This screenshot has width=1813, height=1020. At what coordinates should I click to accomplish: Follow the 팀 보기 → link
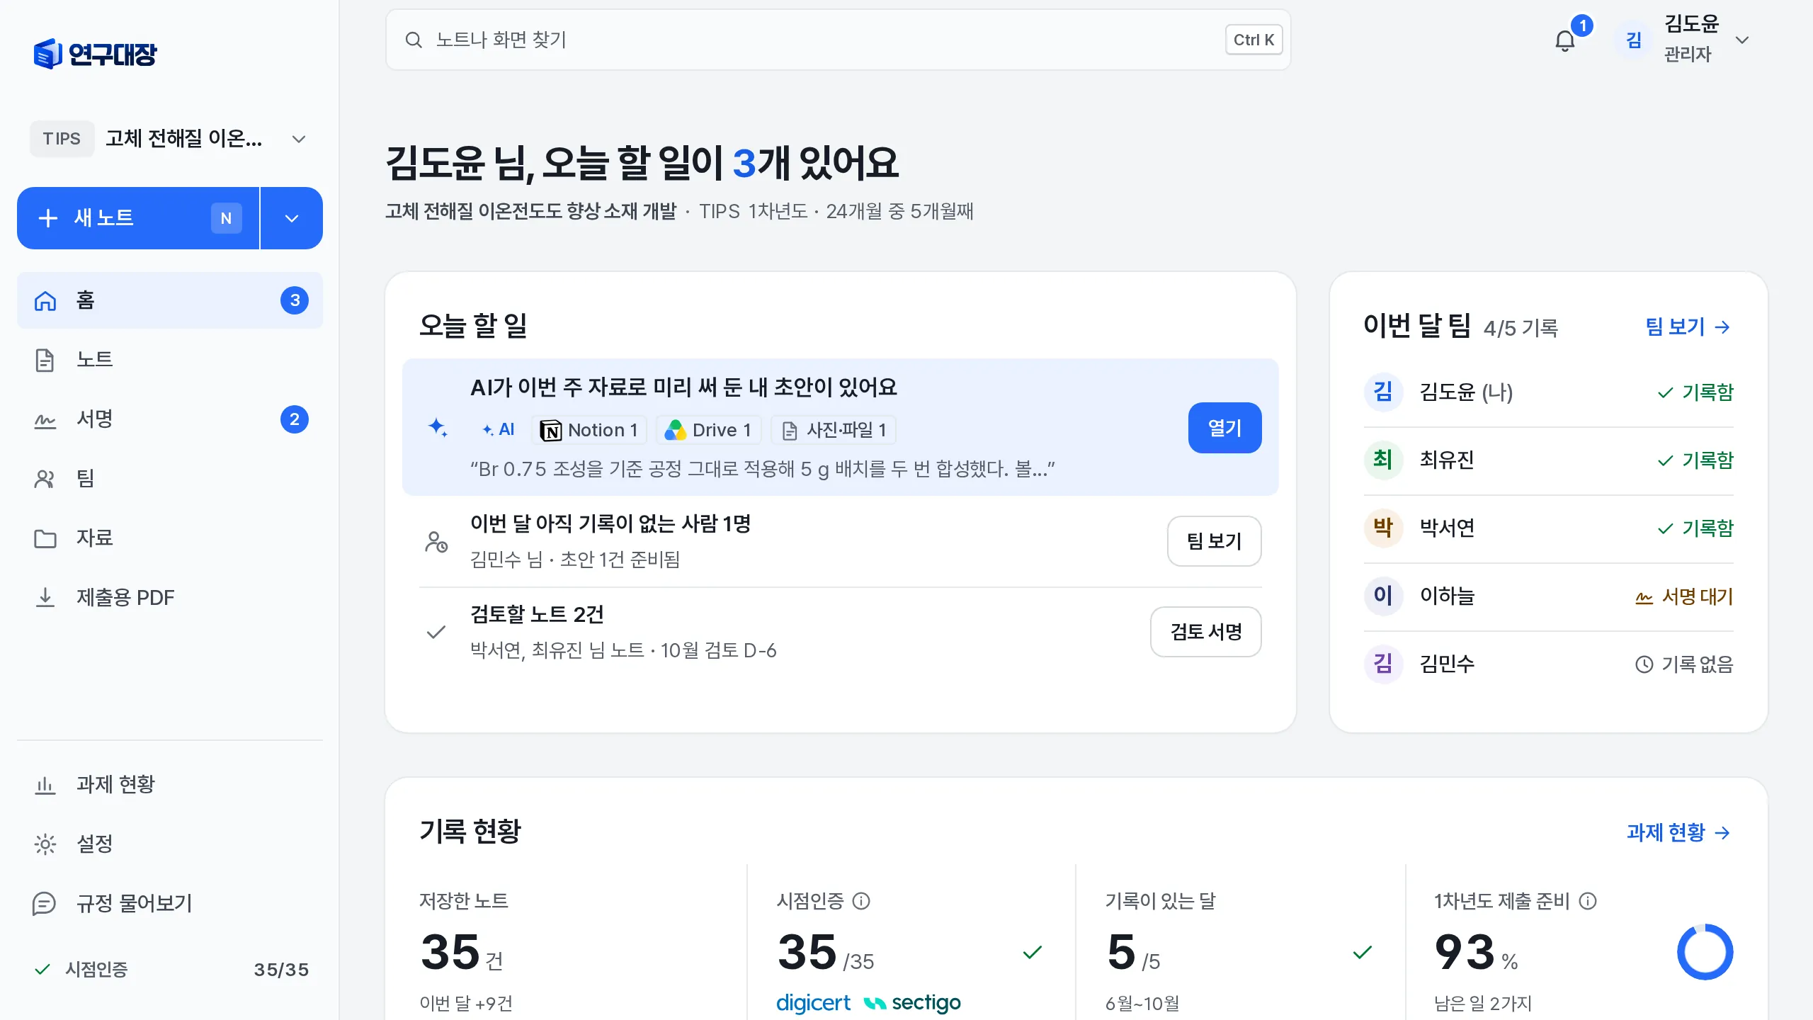pos(1688,327)
